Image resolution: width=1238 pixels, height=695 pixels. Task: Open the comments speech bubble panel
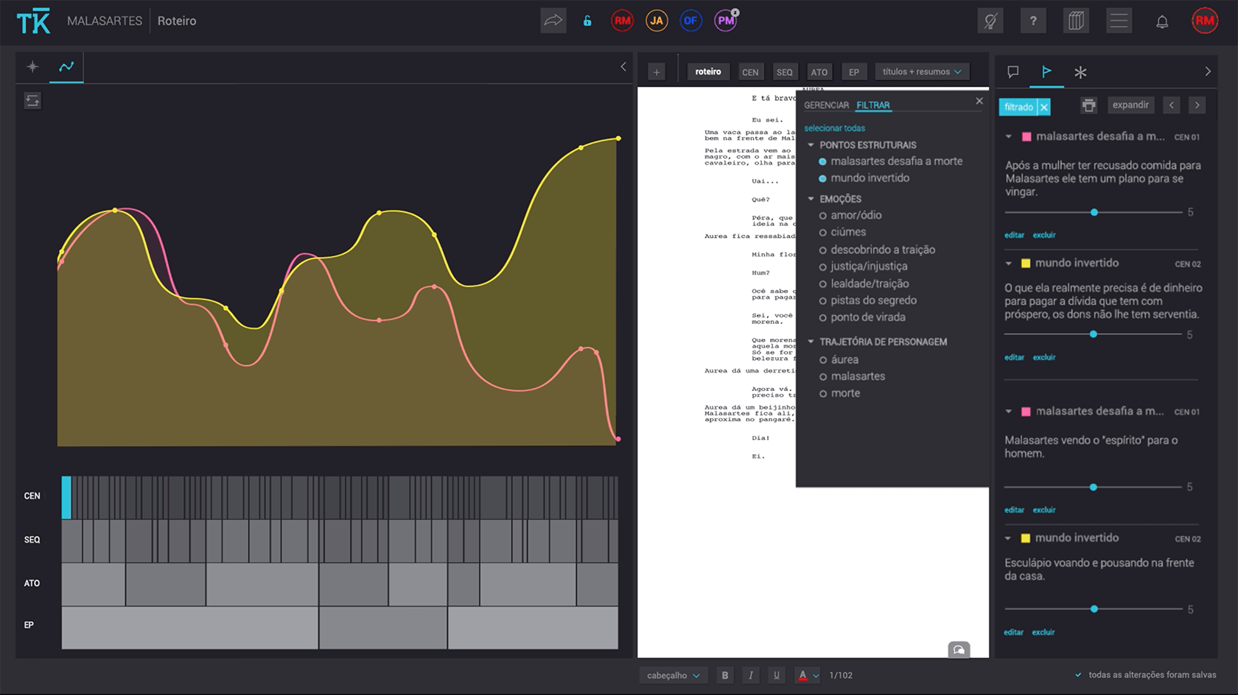pos(1013,71)
